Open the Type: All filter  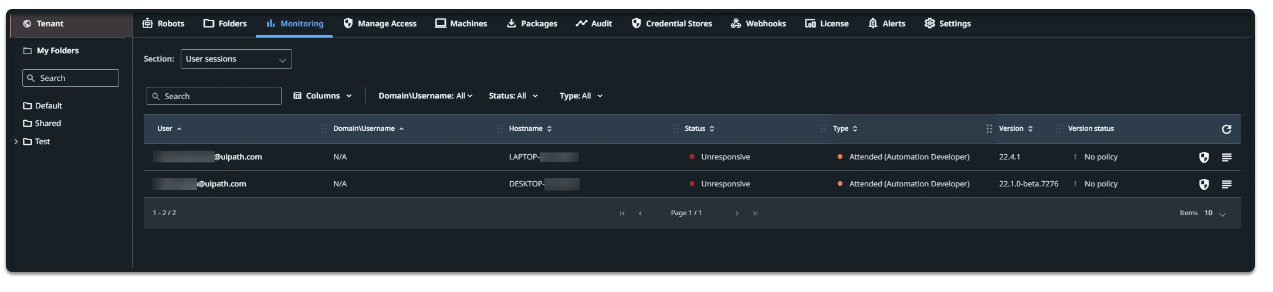pos(581,96)
